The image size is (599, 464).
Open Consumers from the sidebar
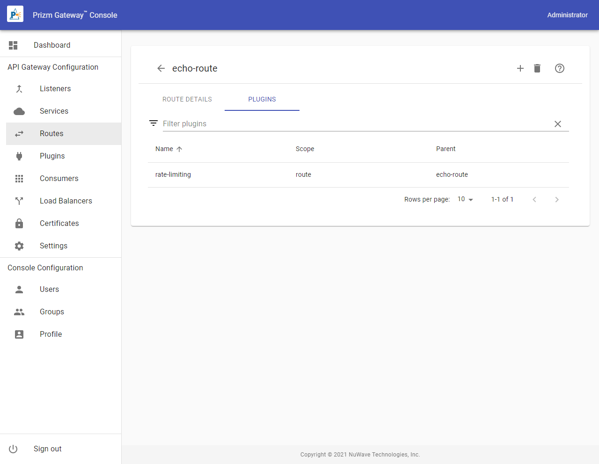coord(59,178)
